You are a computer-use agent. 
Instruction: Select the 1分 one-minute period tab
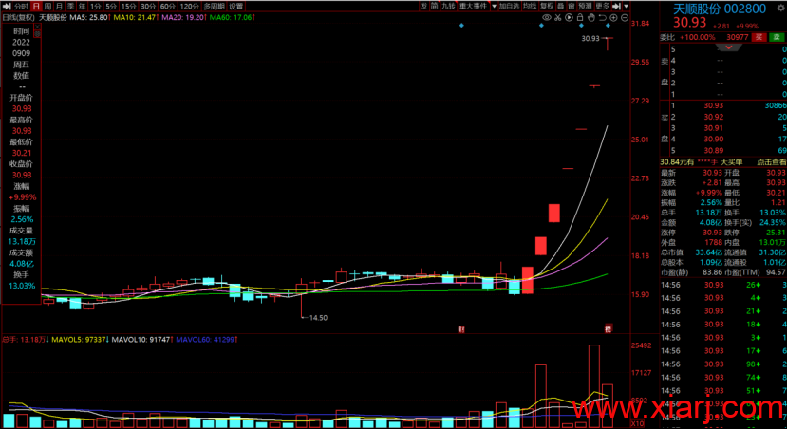pos(95,6)
